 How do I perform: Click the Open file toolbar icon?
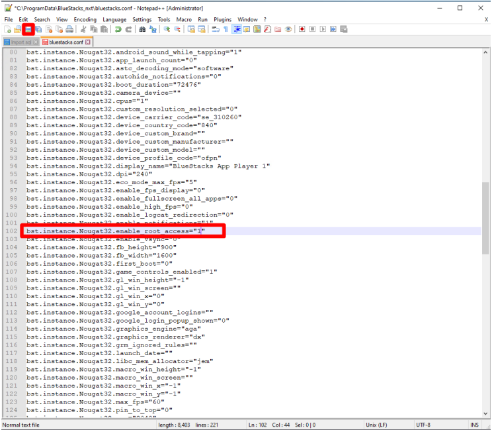point(17,29)
